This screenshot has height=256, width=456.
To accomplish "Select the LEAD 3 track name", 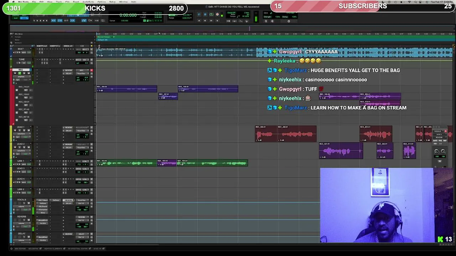I will point(21,169).
